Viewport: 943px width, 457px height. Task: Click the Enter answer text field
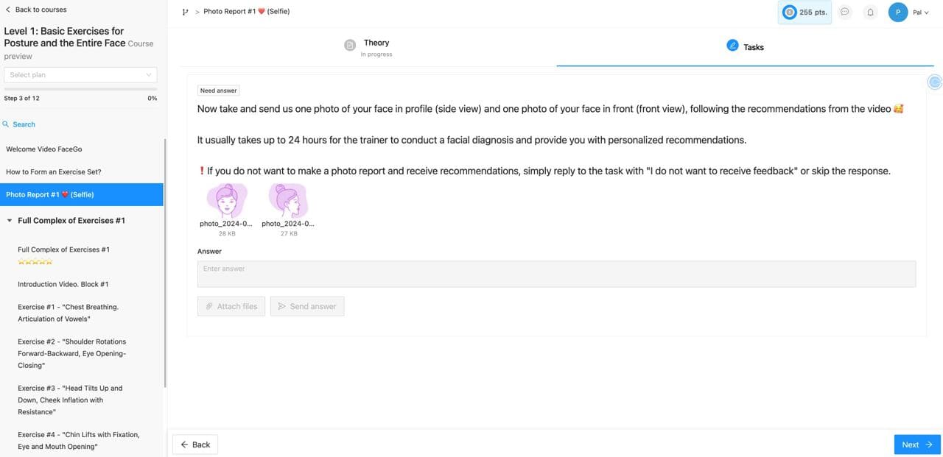(x=556, y=274)
